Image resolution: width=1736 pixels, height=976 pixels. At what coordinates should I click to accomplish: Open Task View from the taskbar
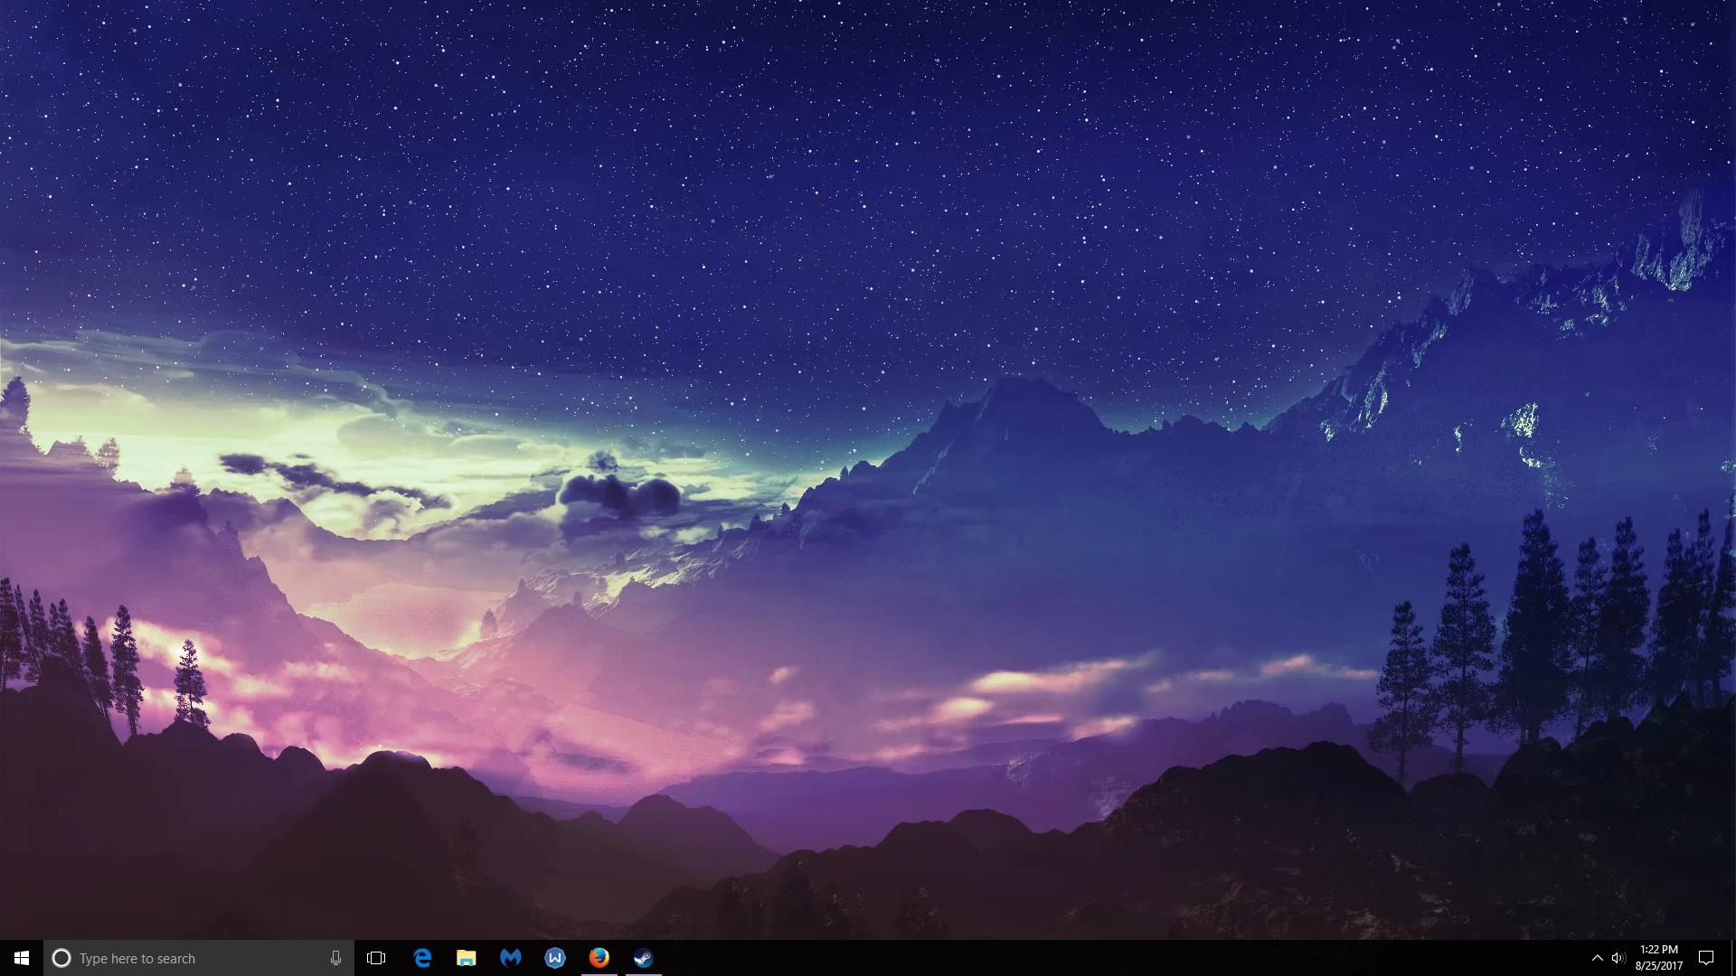tap(376, 958)
